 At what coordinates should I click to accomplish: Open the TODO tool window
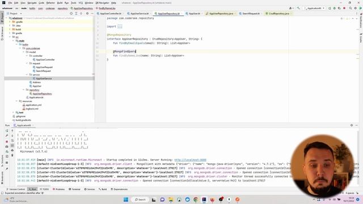tap(44, 189)
